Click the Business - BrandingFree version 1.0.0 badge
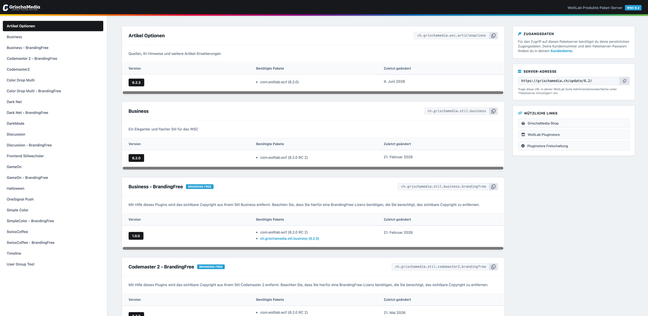This screenshot has width=648, height=316. point(136,236)
